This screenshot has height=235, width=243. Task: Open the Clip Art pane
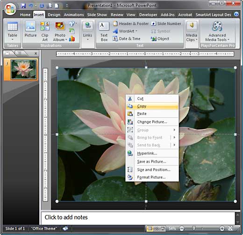pyautogui.click(x=45, y=31)
